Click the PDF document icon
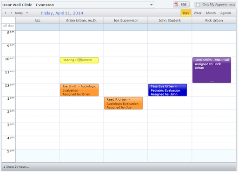This screenshot has height=172, width=238. tap(176, 5)
